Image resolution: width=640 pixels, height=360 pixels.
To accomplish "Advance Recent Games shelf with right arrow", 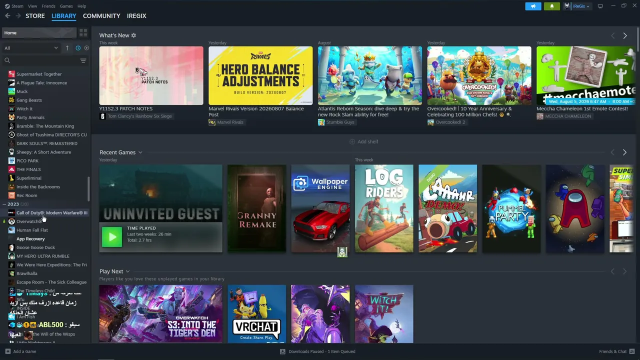I will tap(624, 152).
